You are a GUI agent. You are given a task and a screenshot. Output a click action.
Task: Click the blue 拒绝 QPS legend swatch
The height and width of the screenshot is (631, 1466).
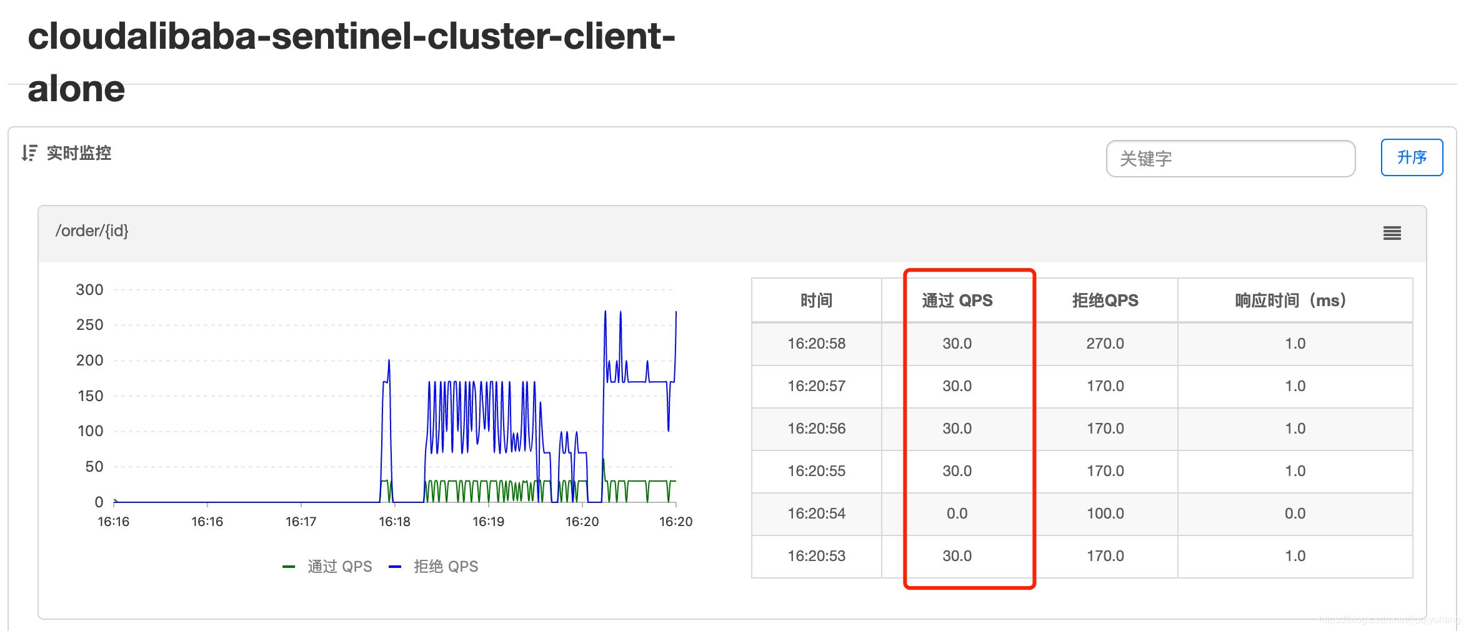(x=395, y=567)
